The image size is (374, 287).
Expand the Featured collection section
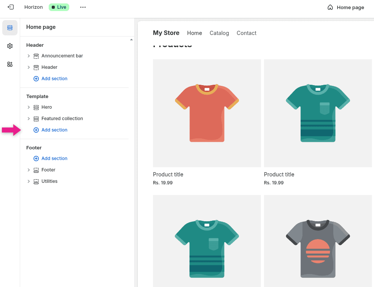click(29, 118)
